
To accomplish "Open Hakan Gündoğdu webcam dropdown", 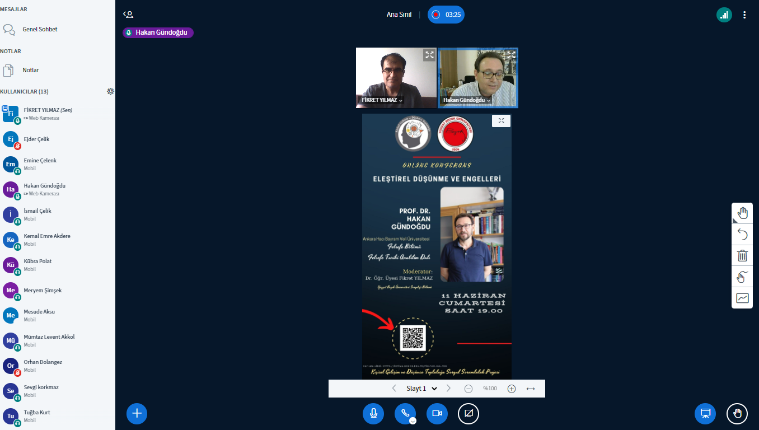I will point(467,100).
